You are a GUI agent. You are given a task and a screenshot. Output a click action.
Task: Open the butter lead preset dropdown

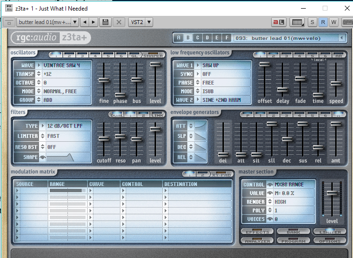[48, 22]
